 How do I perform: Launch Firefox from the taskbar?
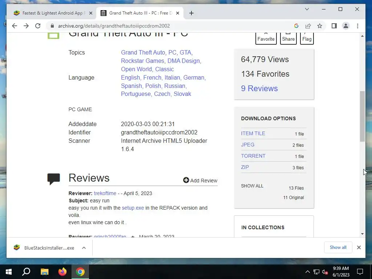pos(62,272)
